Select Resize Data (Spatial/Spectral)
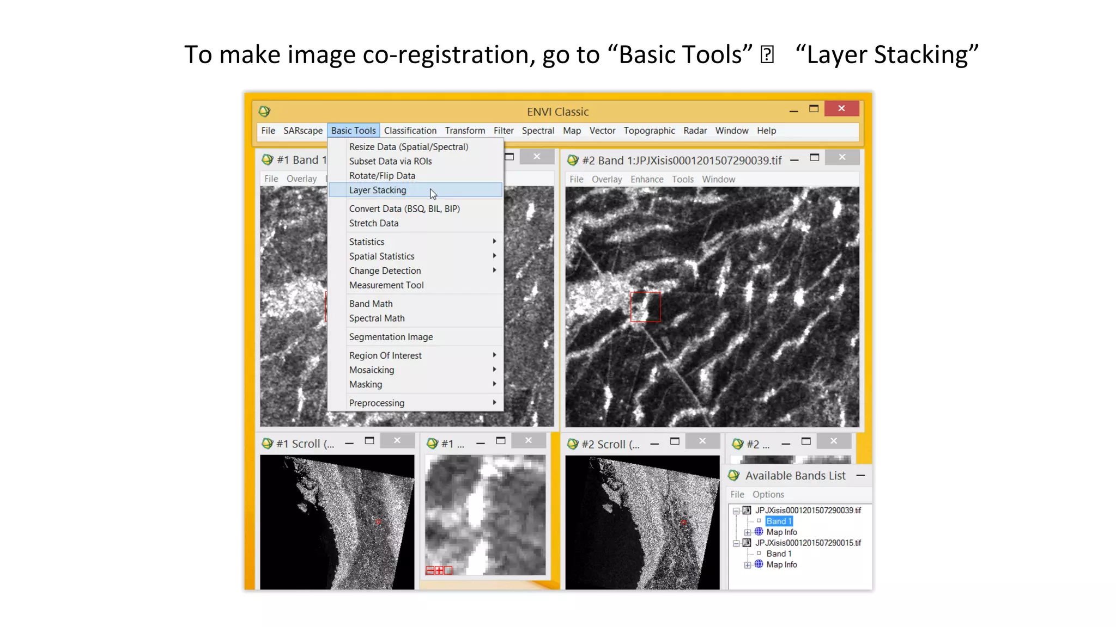Screen dimensions: 1116x627 coord(415,146)
